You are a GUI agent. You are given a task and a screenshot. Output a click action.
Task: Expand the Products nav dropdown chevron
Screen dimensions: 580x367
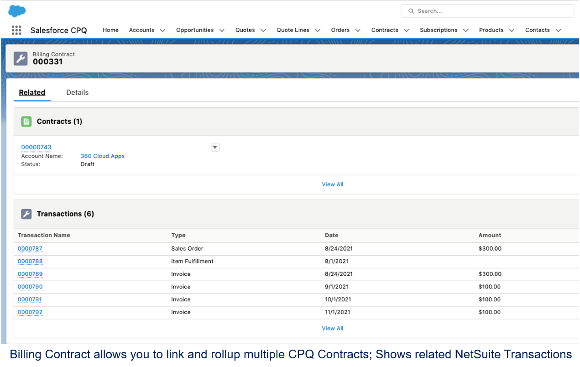512,31
